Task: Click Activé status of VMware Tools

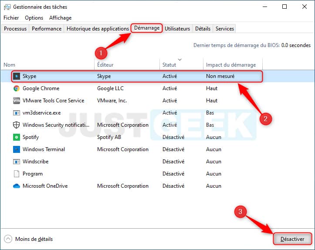Action: point(170,101)
